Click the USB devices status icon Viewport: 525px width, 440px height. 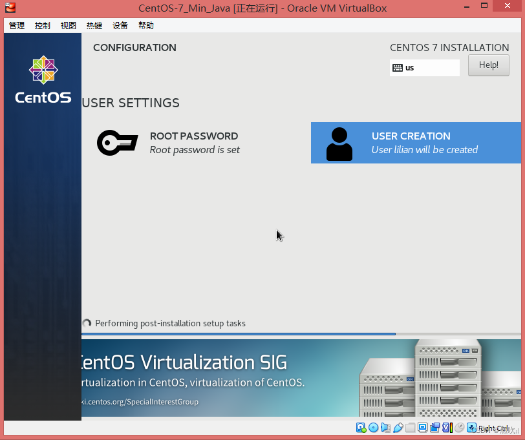pos(398,428)
